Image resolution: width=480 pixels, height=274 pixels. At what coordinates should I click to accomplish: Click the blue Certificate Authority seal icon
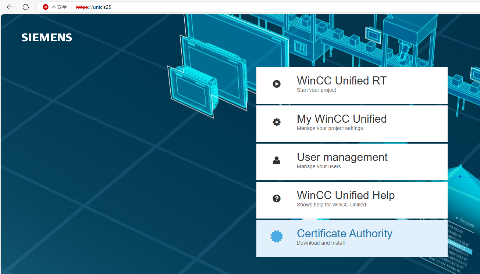pos(277,237)
